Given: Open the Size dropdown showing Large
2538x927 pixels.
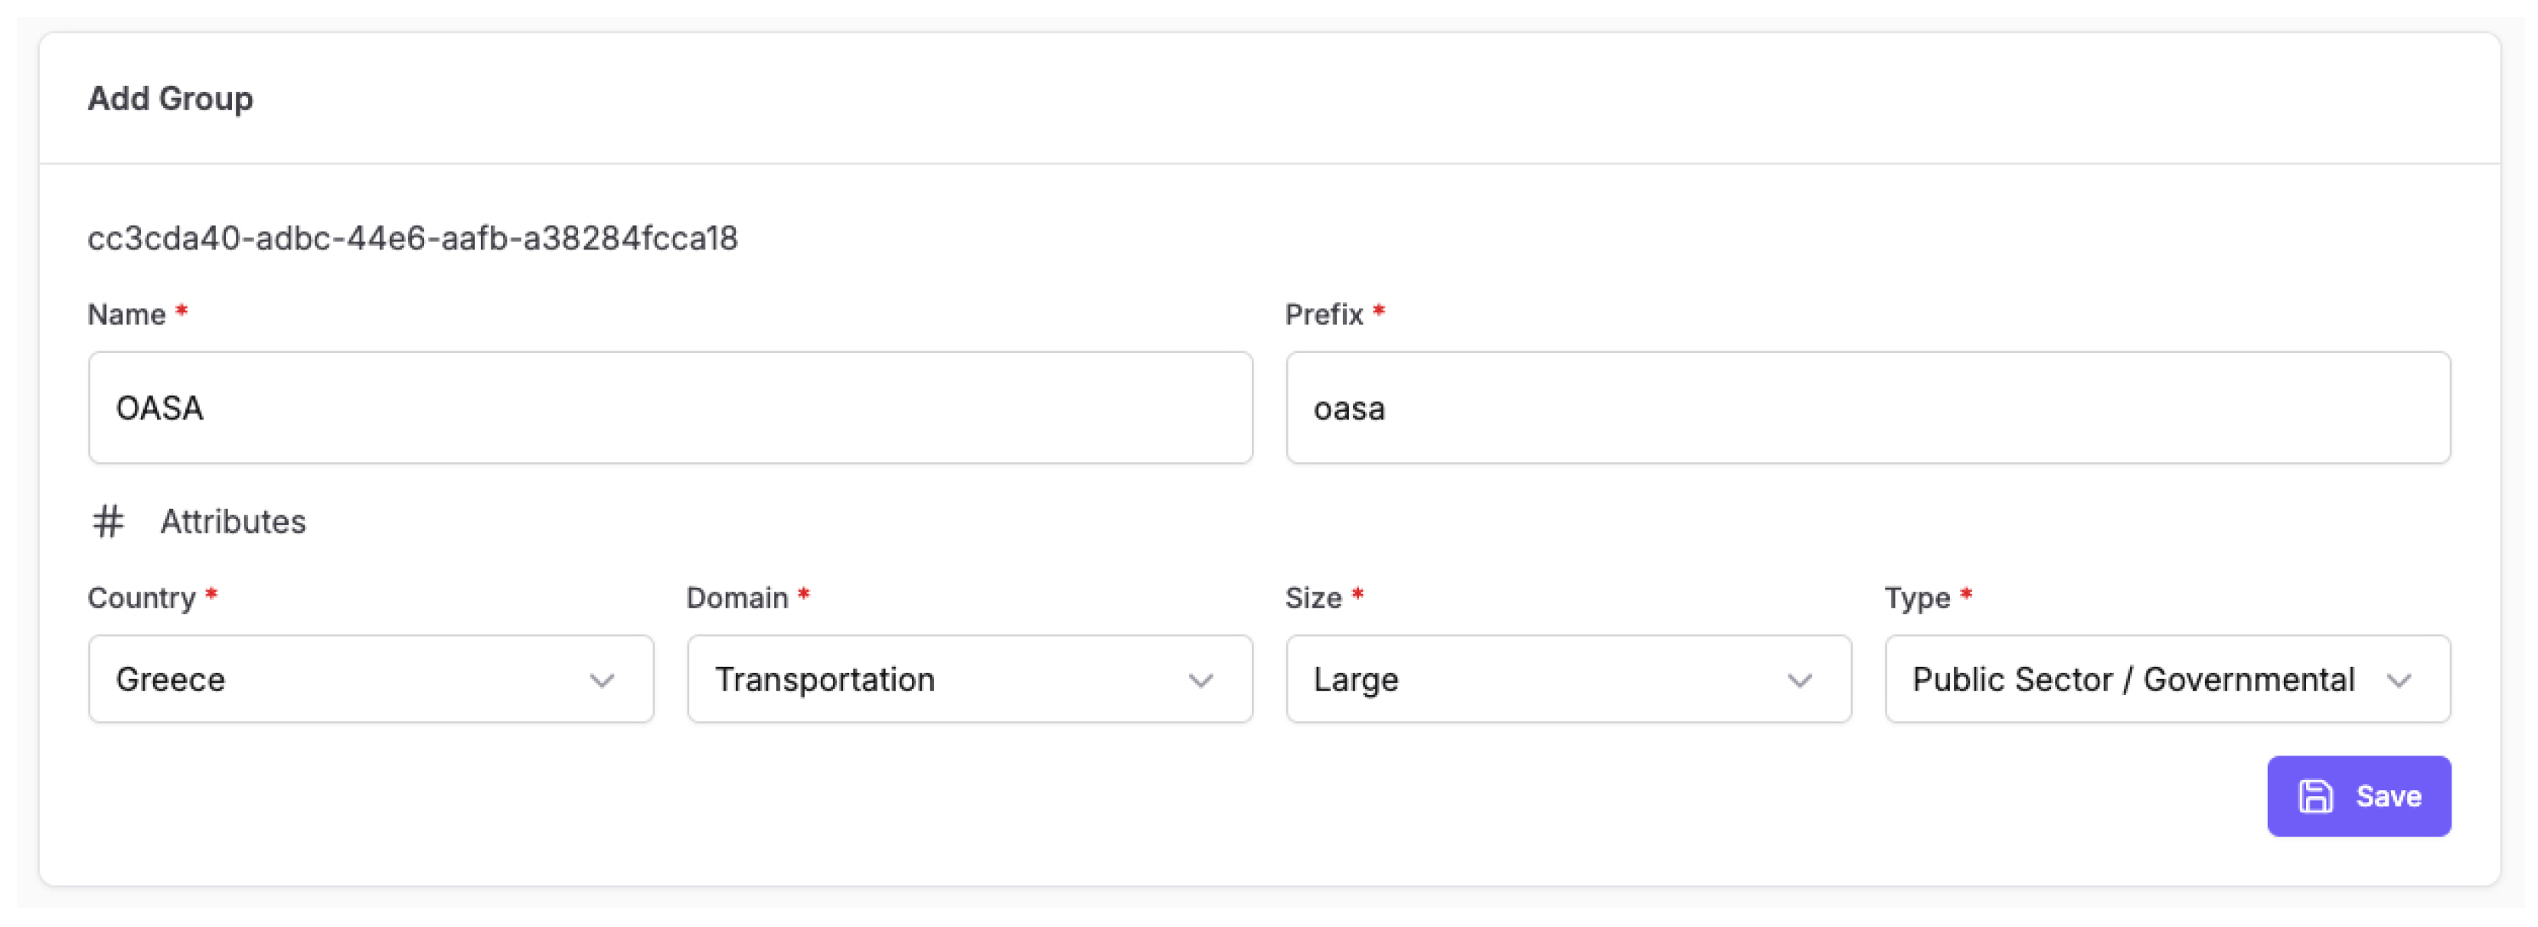Looking at the screenshot, I should tap(1567, 679).
